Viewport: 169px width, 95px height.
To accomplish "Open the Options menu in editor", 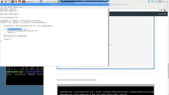I will point(16,7).
